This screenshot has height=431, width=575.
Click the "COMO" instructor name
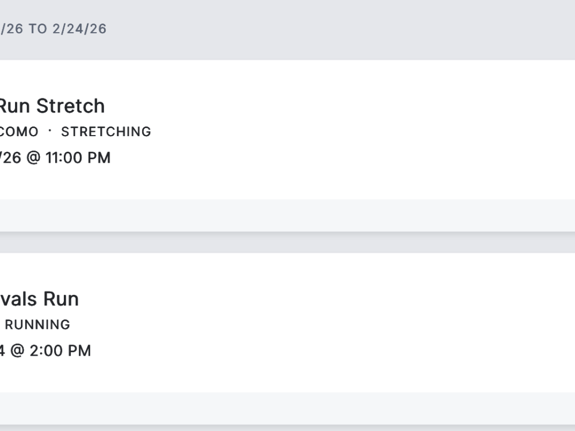tap(19, 132)
